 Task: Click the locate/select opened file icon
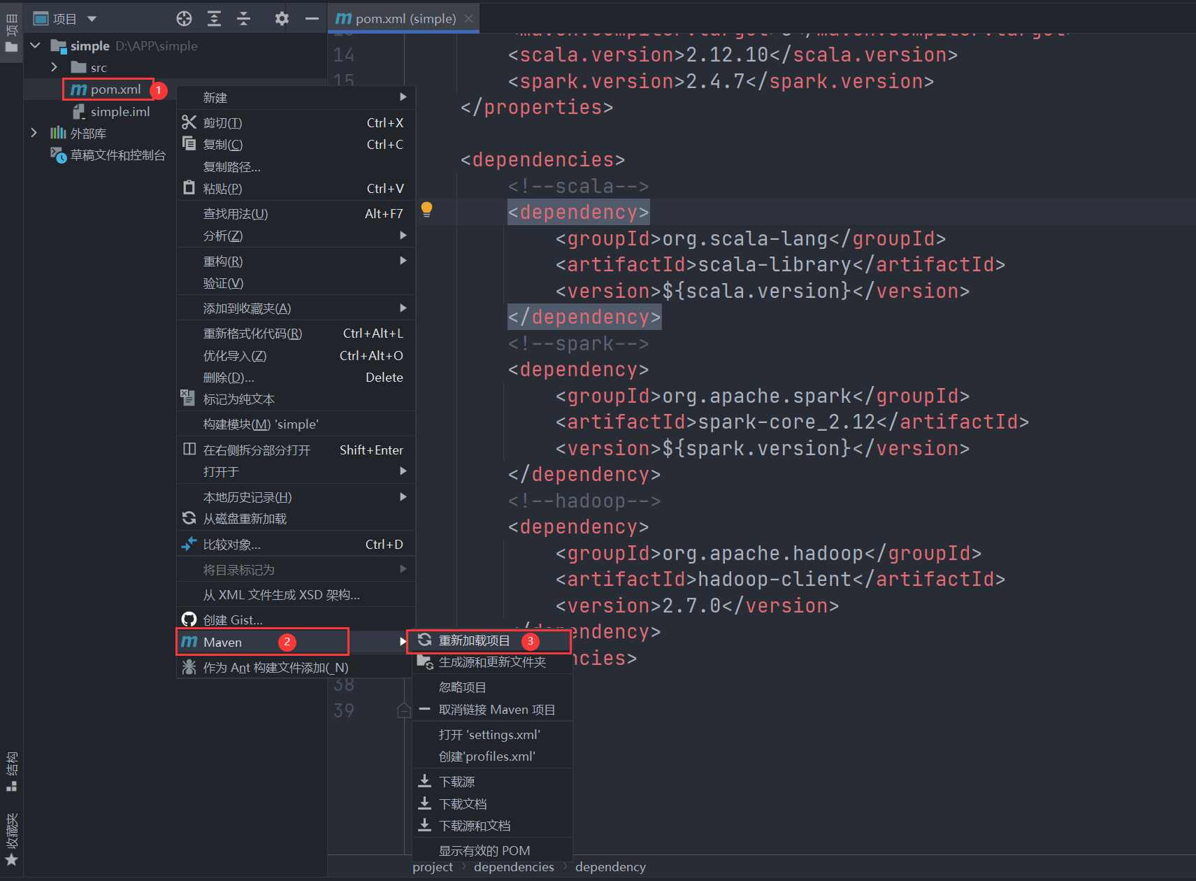[184, 19]
